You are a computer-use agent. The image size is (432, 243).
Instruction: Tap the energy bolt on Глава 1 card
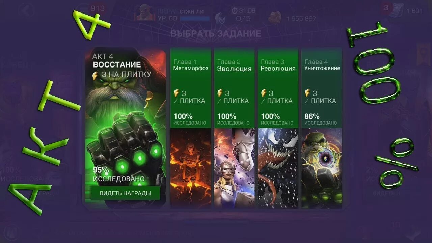pyautogui.click(x=176, y=93)
